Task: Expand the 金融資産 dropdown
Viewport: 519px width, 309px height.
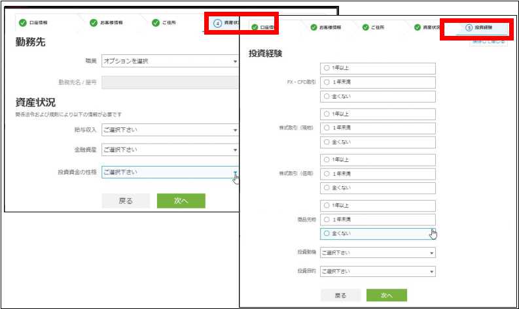Action: pyautogui.click(x=170, y=150)
